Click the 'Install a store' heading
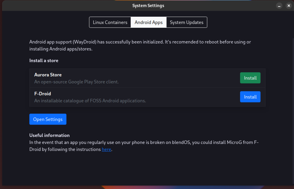This screenshot has width=294, height=189. [x=44, y=60]
